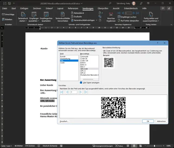Select Code 128 in the Barcodetyp list

click(84, 61)
